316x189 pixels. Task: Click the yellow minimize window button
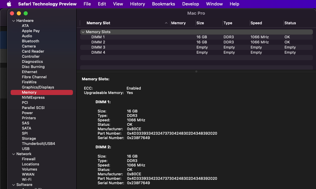click(19, 13)
